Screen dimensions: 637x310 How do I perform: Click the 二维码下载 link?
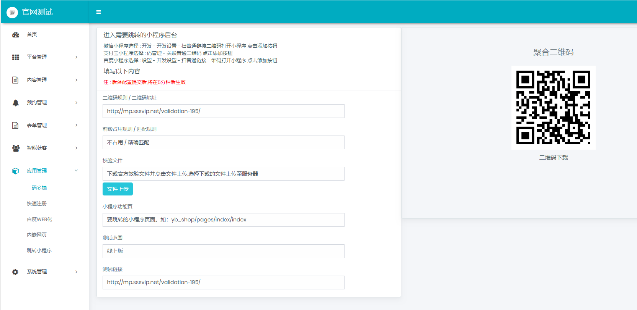coord(554,158)
